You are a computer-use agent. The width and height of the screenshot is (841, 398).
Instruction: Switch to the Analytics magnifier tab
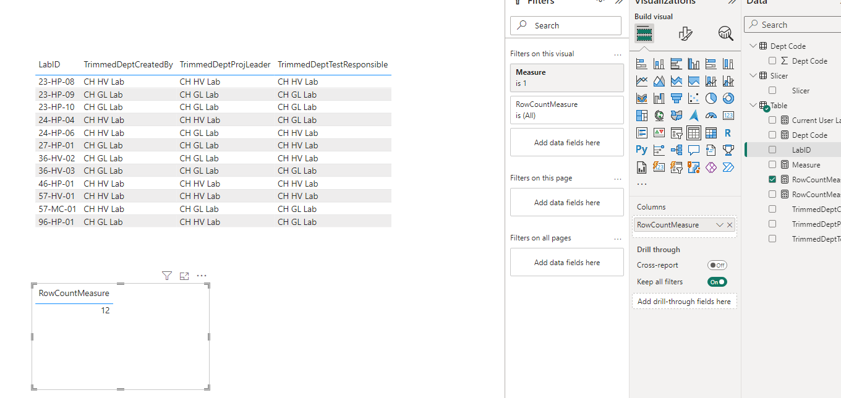pos(726,33)
